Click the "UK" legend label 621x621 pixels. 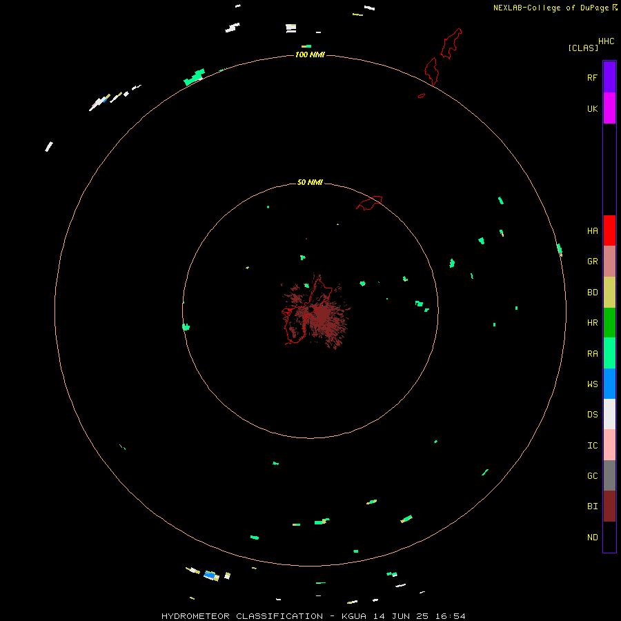coord(592,108)
